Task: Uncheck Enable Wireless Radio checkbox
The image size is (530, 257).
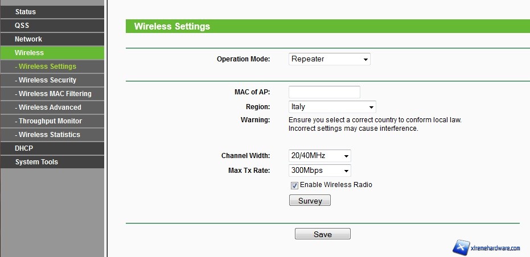Action: coord(294,185)
